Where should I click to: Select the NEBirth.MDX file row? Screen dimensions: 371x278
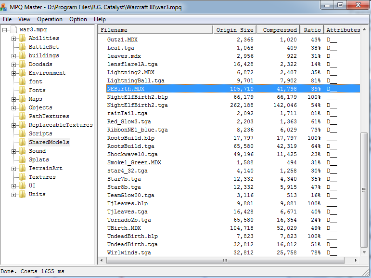click(233, 89)
